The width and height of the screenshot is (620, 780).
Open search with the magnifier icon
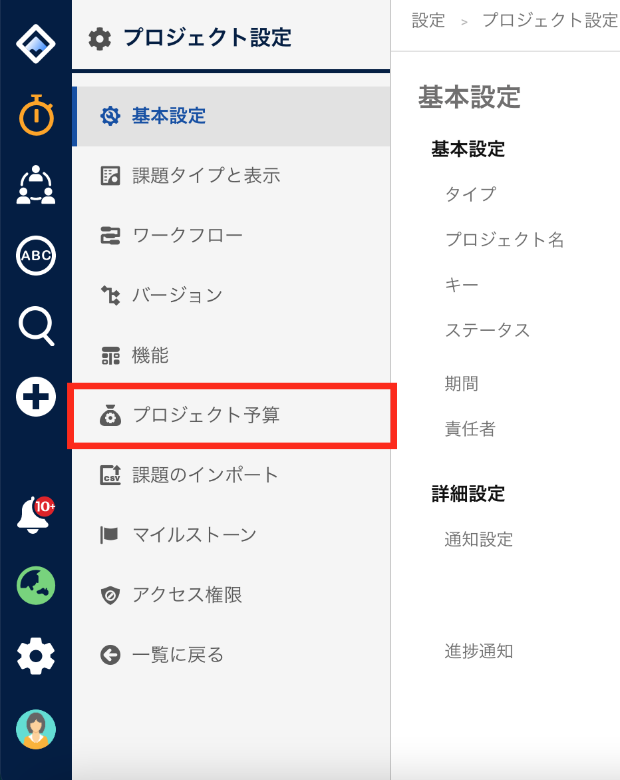coord(37,326)
